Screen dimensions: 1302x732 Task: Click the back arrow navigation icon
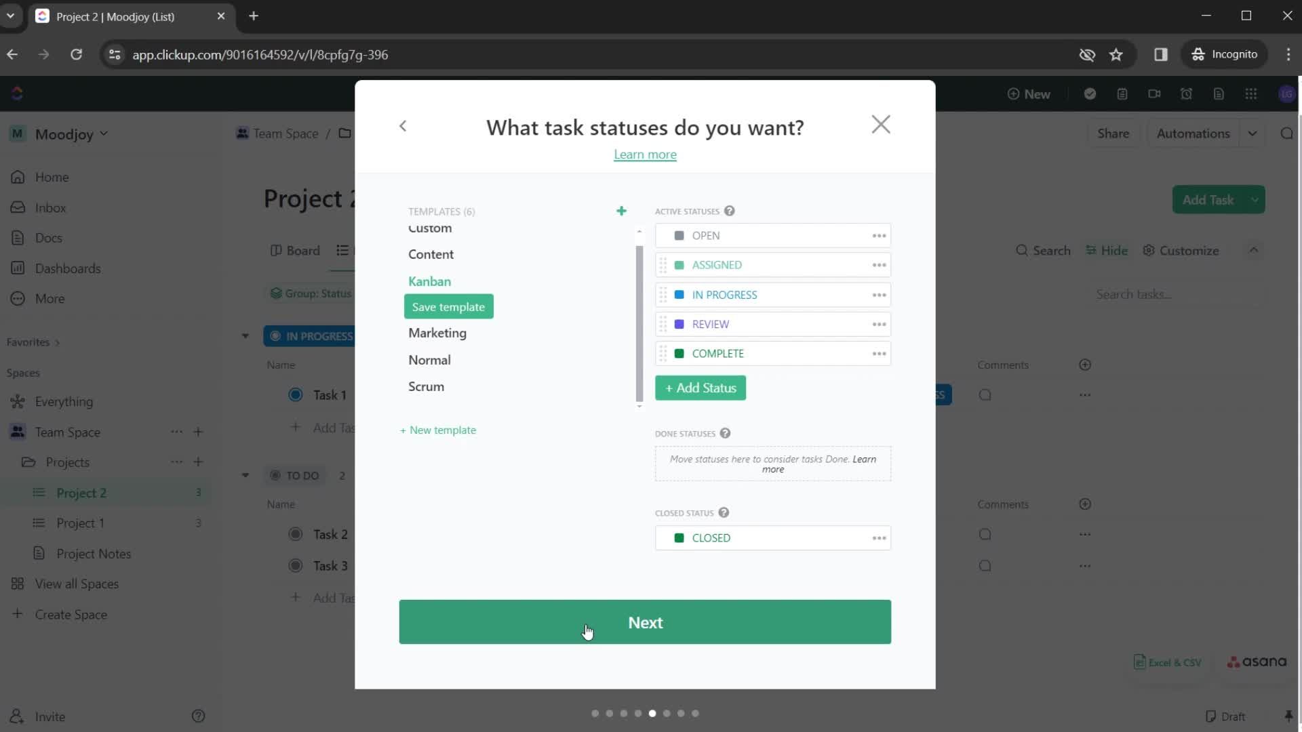pos(402,125)
